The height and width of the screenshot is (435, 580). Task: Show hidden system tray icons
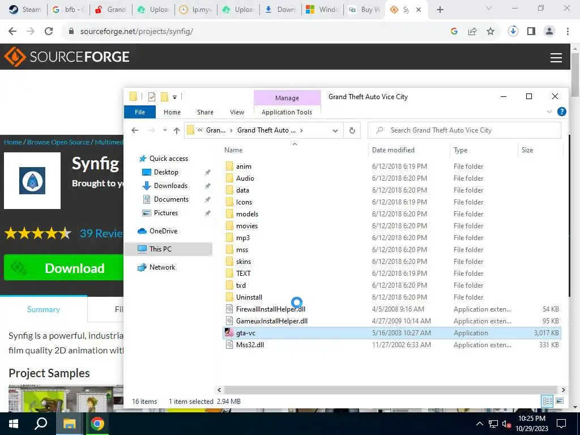479,424
